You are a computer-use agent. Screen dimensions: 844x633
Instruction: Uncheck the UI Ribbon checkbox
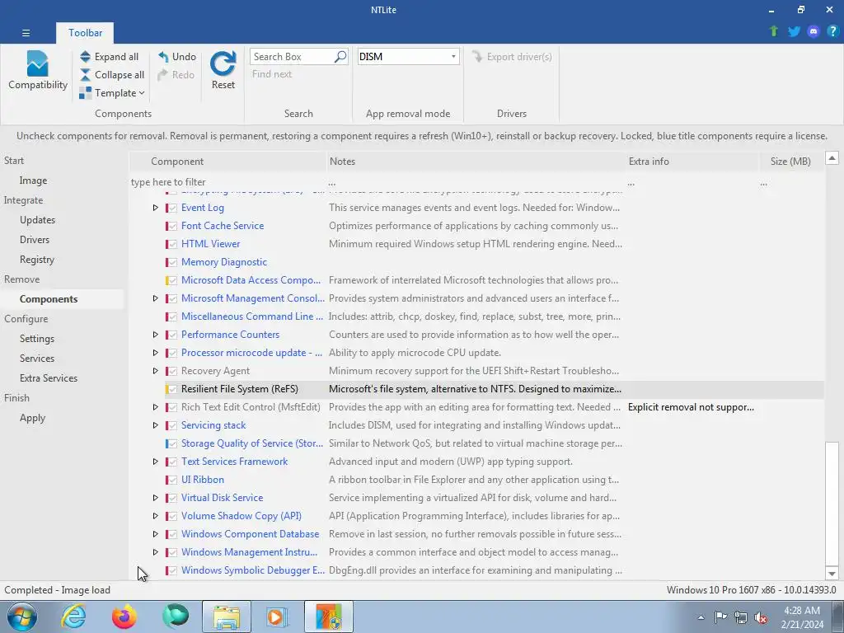click(172, 481)
